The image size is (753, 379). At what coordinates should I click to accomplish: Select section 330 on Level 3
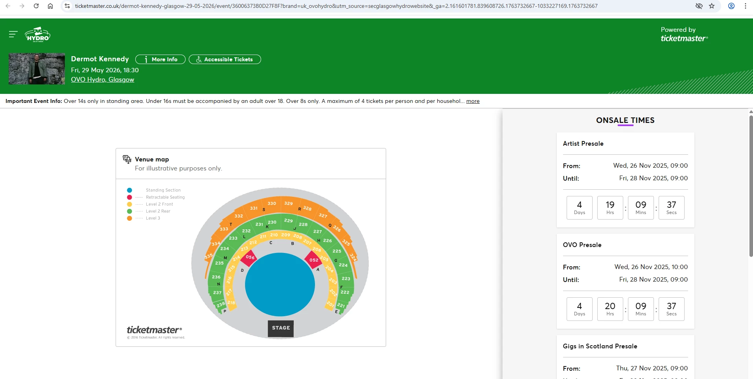click(272, 203)
